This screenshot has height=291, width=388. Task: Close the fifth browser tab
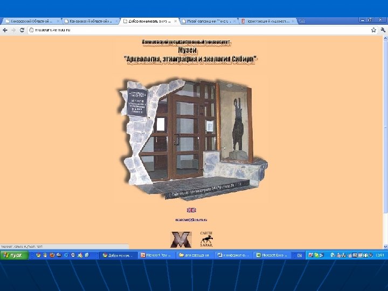293,21
